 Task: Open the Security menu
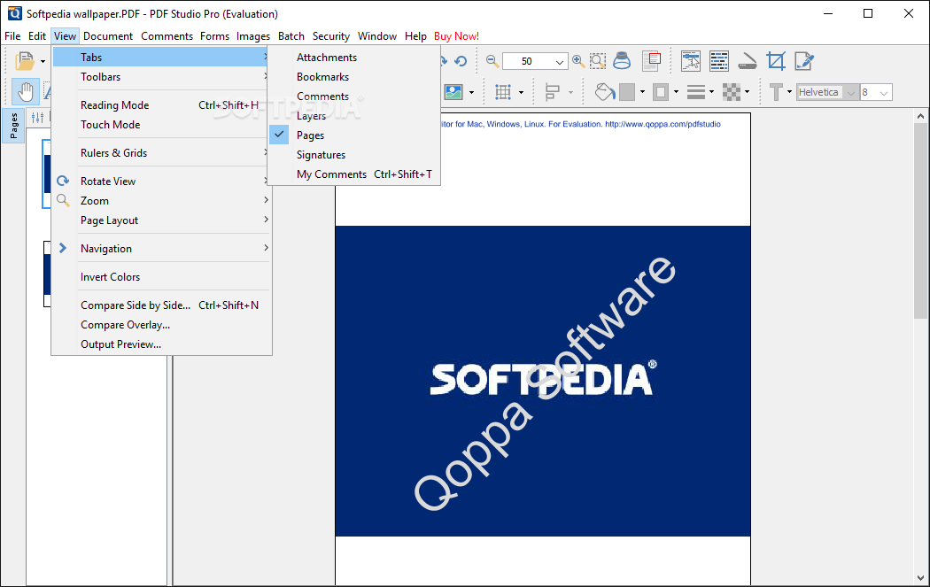point(331,36)
